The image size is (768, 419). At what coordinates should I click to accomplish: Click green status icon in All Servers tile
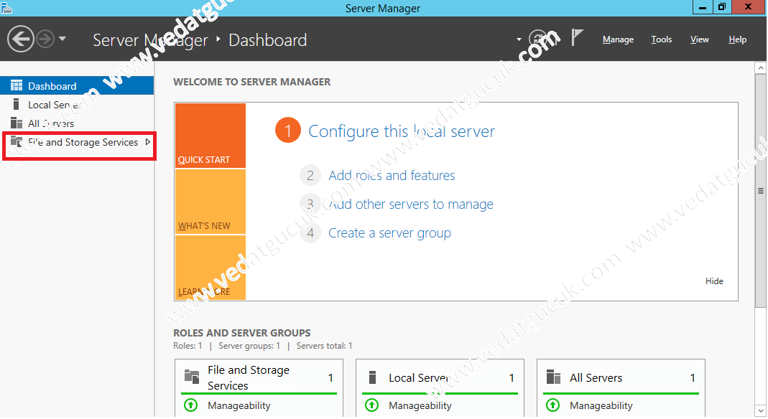click(553, 405)
